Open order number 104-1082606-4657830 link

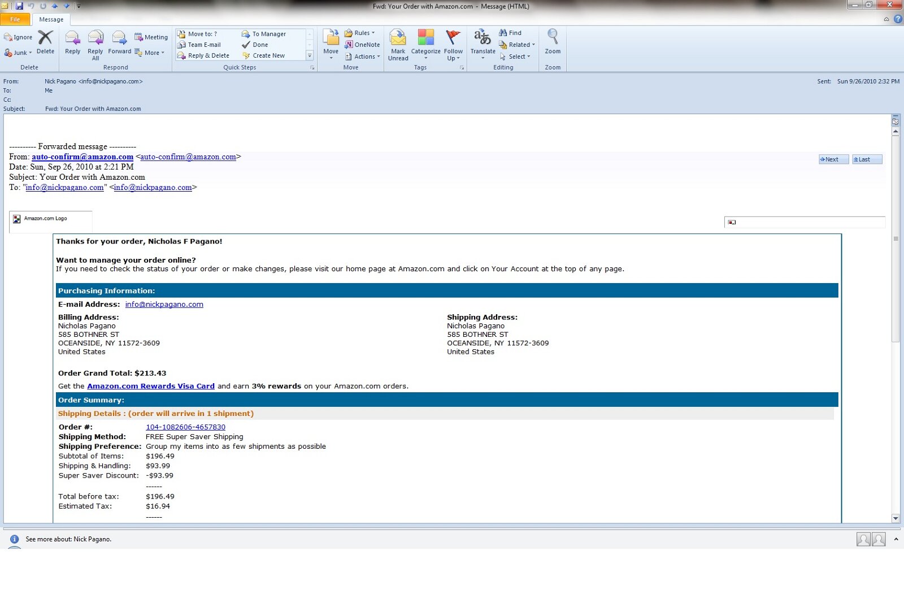[185, 427]
